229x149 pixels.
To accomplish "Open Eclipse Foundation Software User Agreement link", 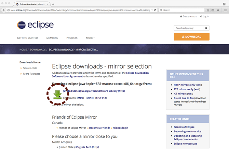I will [100, 75].
